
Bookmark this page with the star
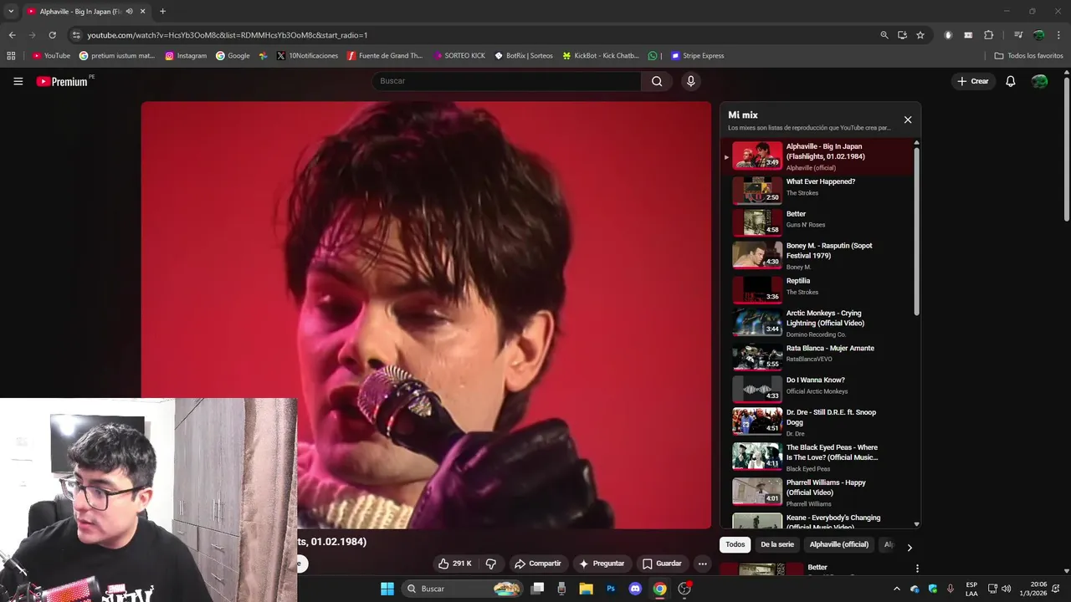click(920, 35)
